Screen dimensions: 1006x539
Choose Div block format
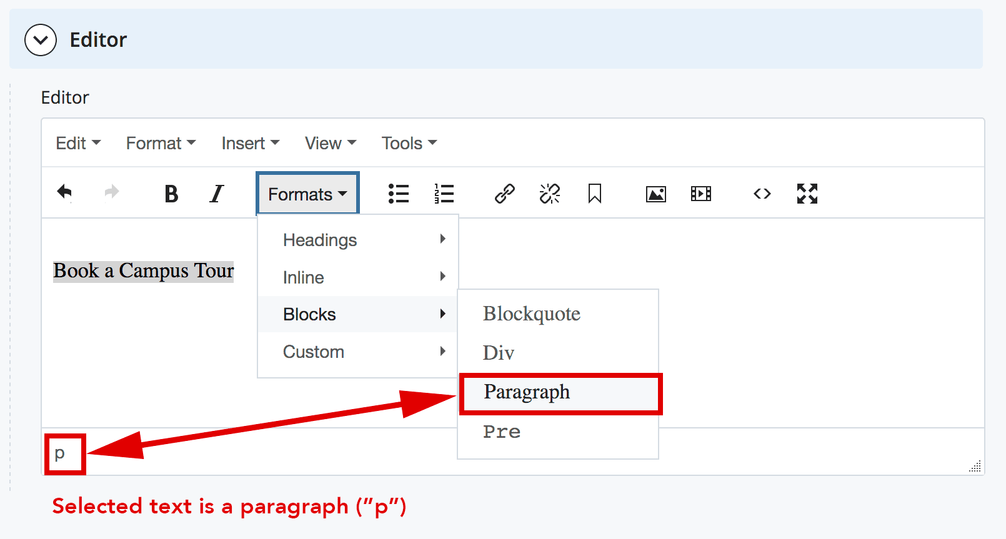click(558, 353)
